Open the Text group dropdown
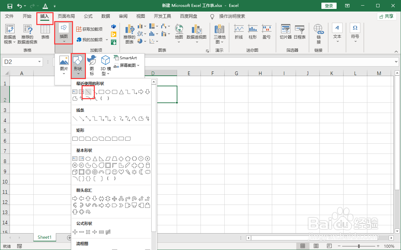 (x=337, y=33)
